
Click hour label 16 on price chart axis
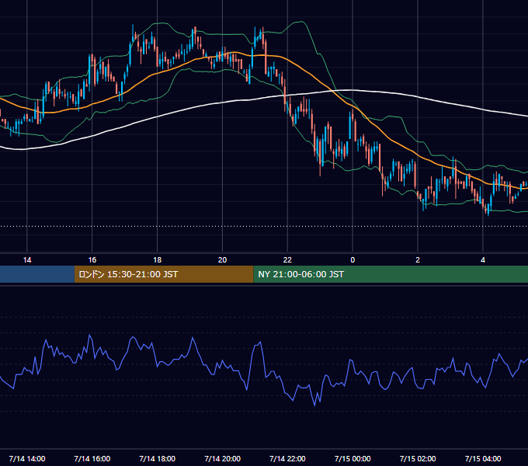coord(92,260)
